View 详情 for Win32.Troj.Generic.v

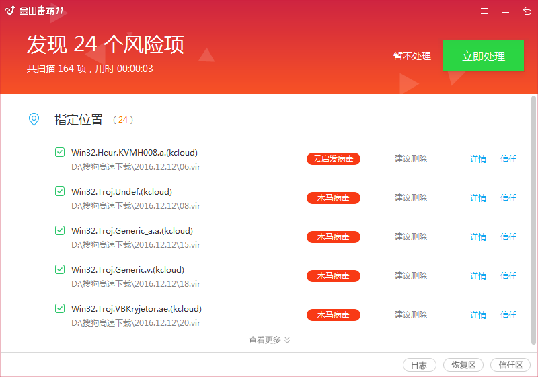pos(478,276)
